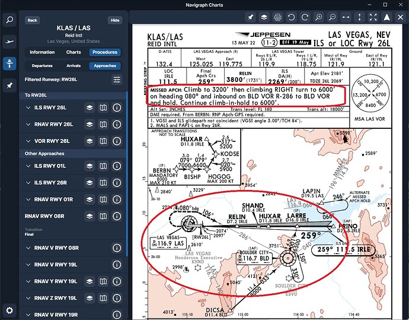This screenshot has height=320, width=409.
Task: Expand the VOR RWY 26L procedure
Action: (28, 141)
